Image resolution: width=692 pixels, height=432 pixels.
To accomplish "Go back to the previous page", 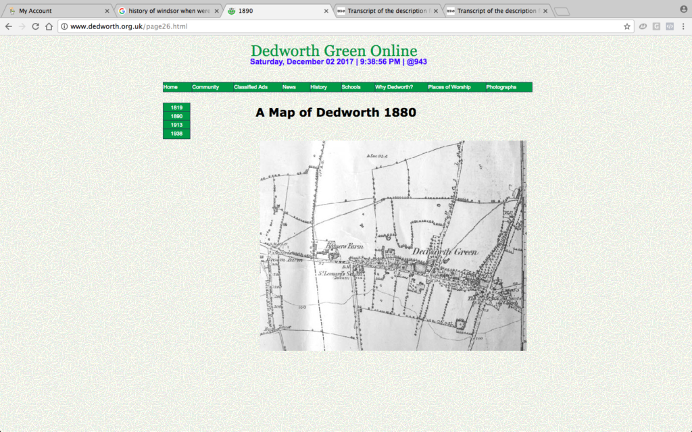I will pyautogui.click(x=8, y=26).
